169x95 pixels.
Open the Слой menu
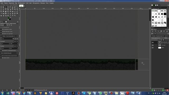(27, 3)
